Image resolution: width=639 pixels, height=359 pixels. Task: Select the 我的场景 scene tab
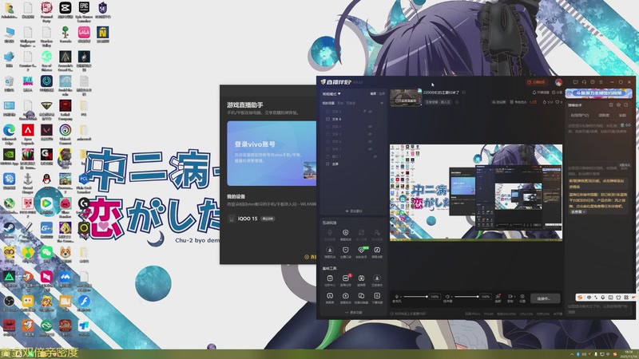pyautogui.click(x=328, y=103)
